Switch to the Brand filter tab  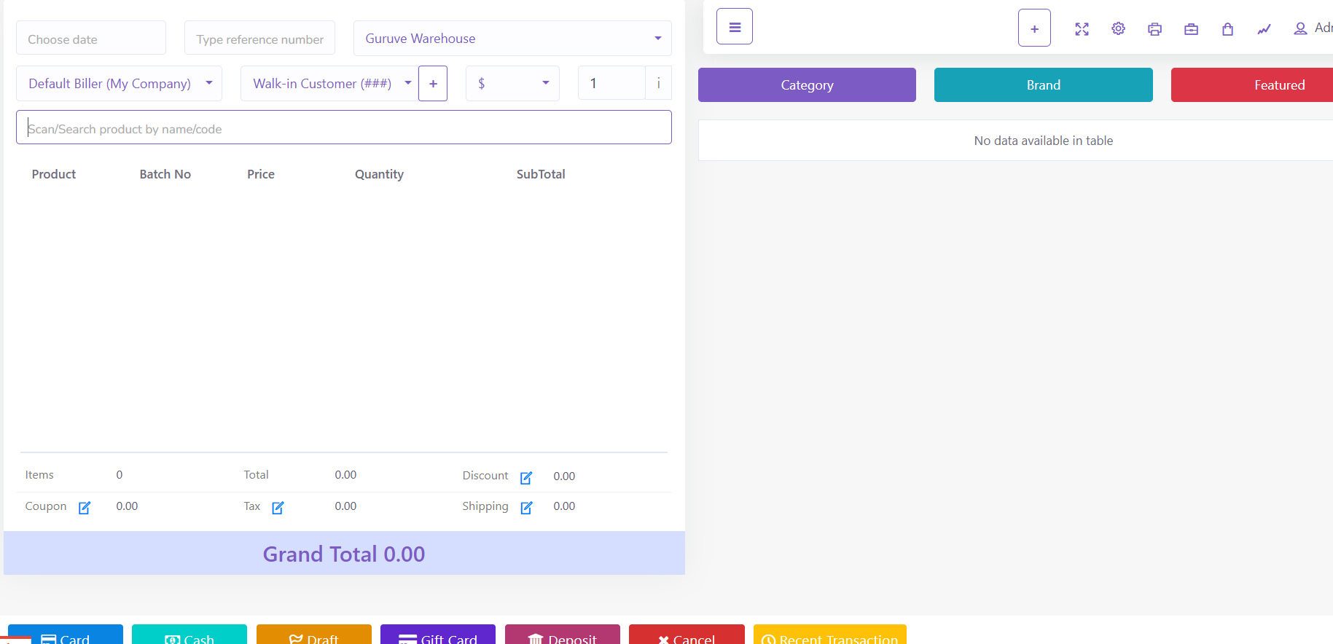(1043, 85)
